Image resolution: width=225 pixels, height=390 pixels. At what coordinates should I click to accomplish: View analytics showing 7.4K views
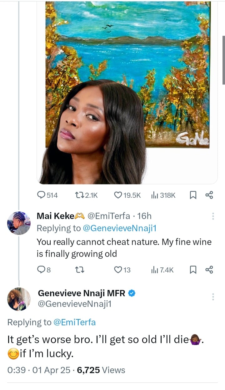click(154, 270)
